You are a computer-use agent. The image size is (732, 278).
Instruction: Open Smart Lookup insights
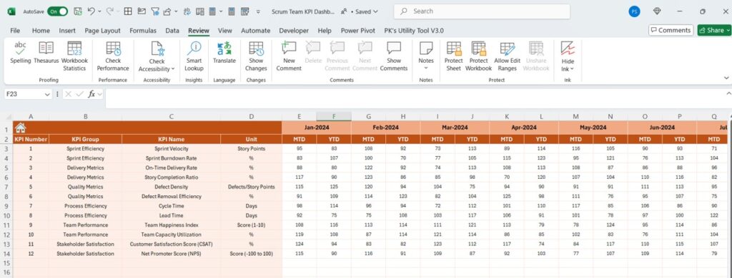[194, 56]
